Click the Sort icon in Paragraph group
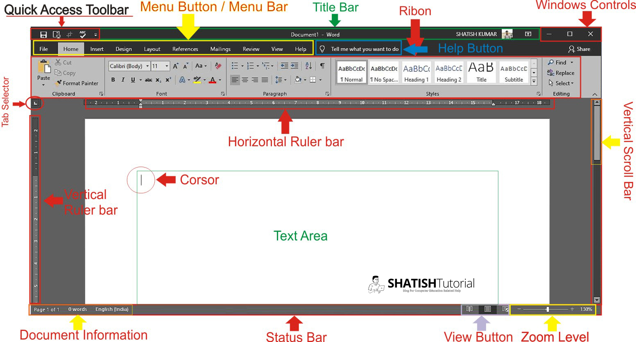This screenshot has width=636, height=342. 308,66
